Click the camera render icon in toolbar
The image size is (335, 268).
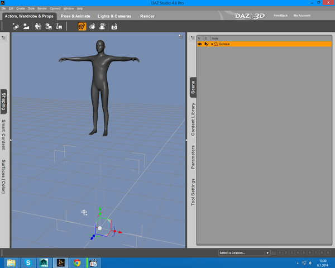(x=114, y=26)
